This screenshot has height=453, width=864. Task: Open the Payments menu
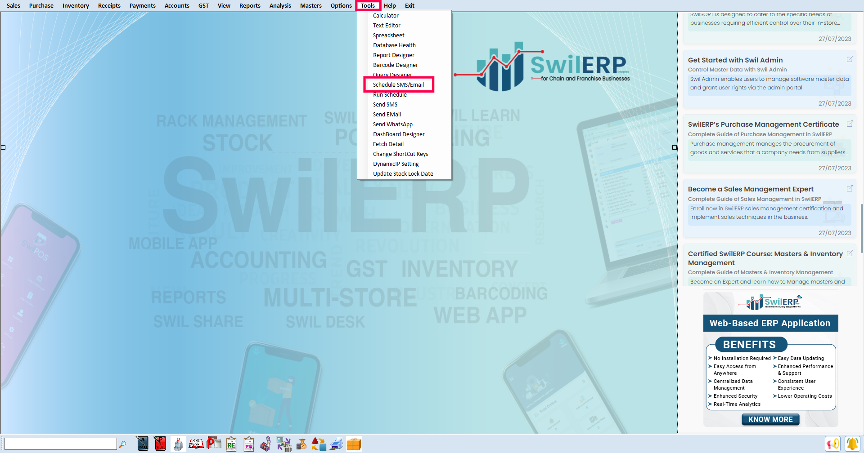(143, 5)
